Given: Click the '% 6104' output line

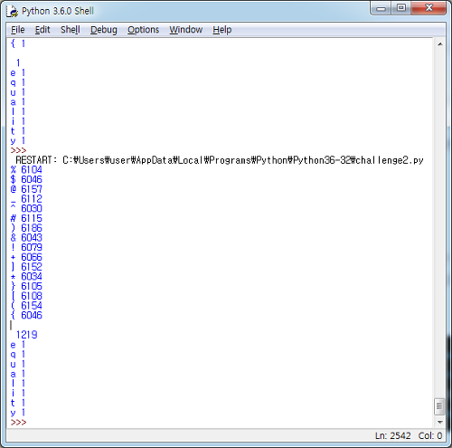Looking at the screenshot, I should pyautogui.click(x=26, y=170).
